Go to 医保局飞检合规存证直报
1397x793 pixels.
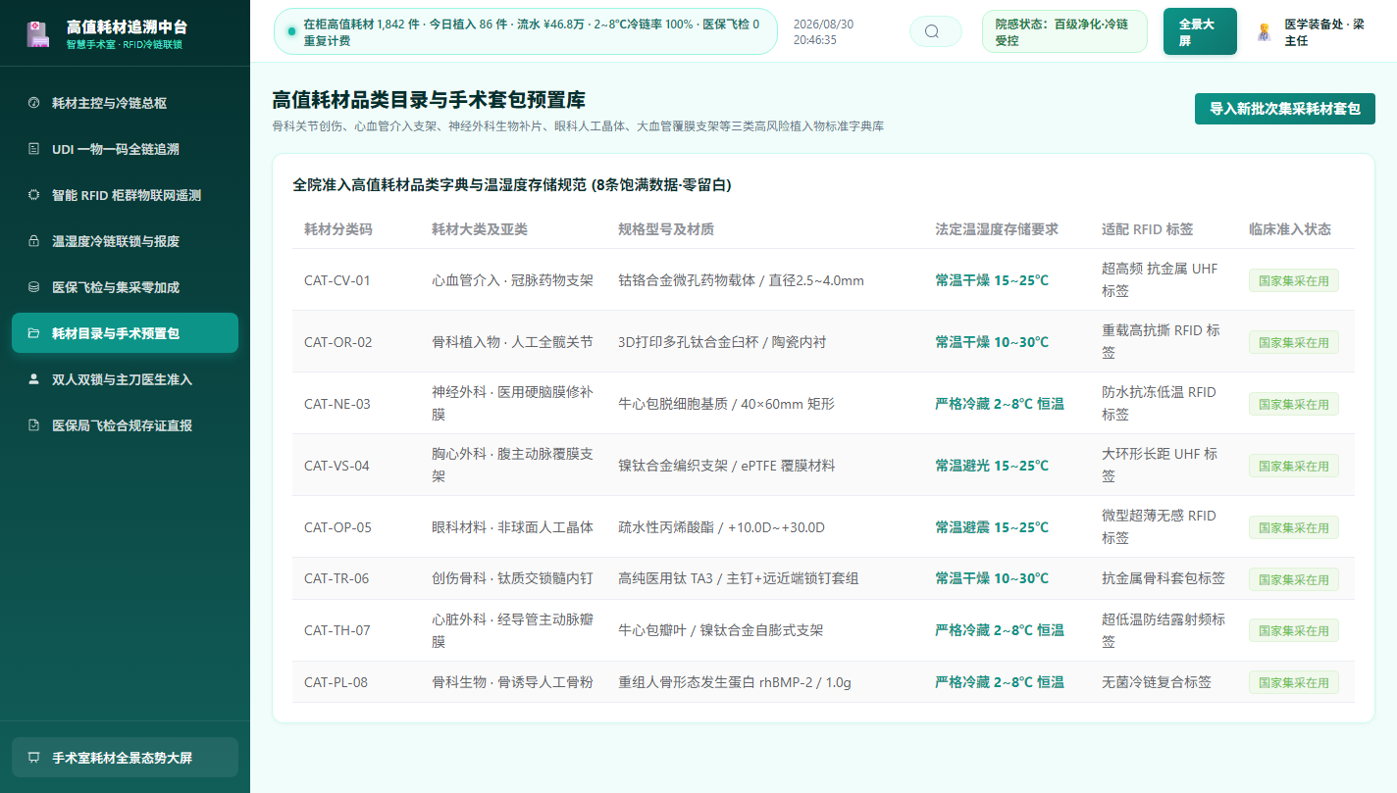(125, 425)
